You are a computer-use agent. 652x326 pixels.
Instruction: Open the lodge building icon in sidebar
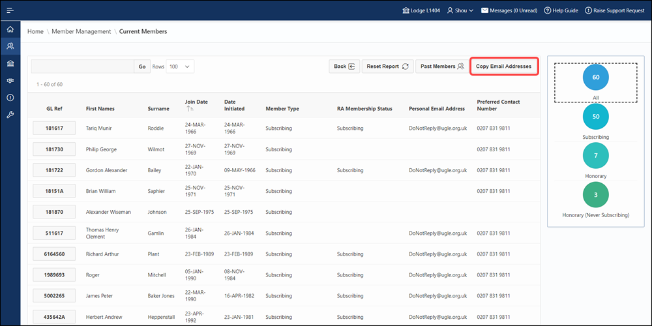tap(10, 63)
